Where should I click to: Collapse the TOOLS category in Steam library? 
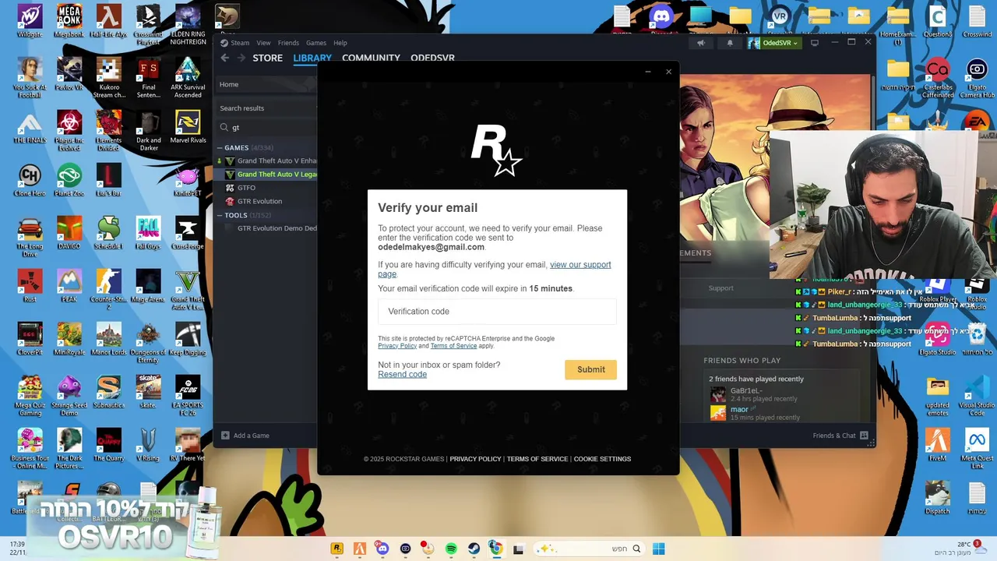220,215
